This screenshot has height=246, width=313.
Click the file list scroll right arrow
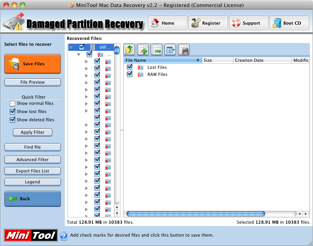pyautogui.click(x=306, y=214)
